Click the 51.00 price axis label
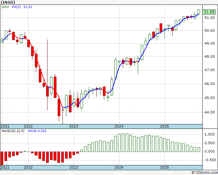Viewport: 218px width, 175px height. [x=210, y=18]
